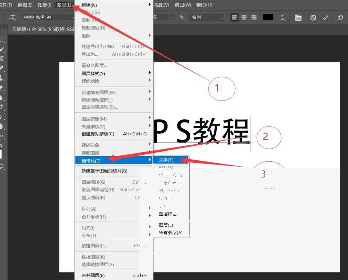Expand the 分布(T) submenu
This screenshot has height=280, width=348.
(x=114, y=235)
